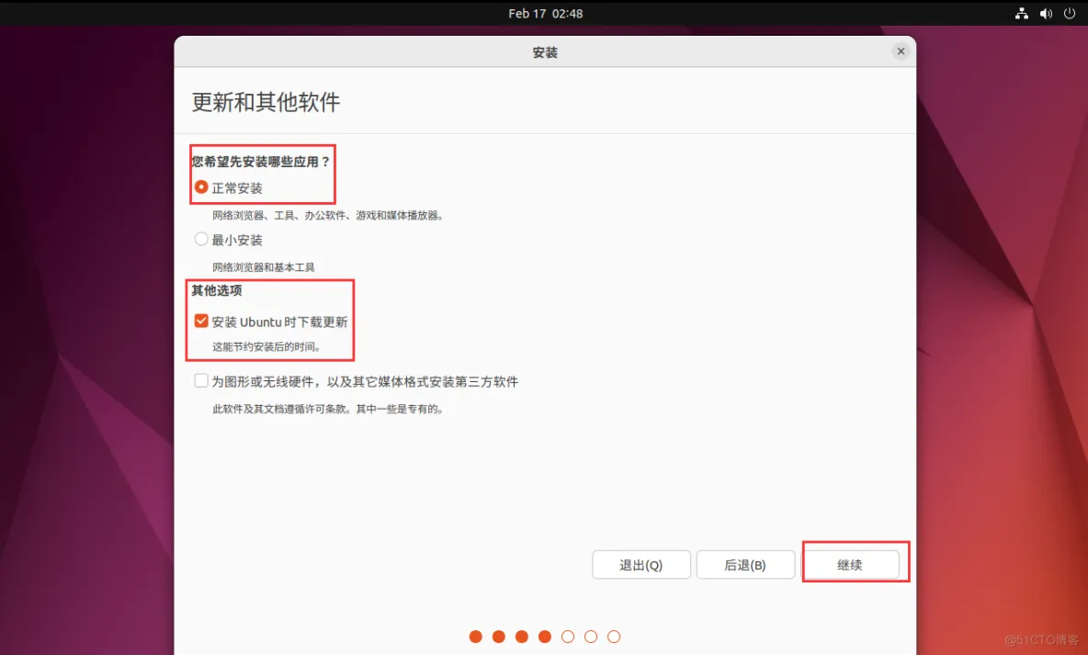The width and height of the screenshot is (1088, 655).
Task: Click the 这能节约安装后的时间。 description
Action: click(x=267, y=346)
